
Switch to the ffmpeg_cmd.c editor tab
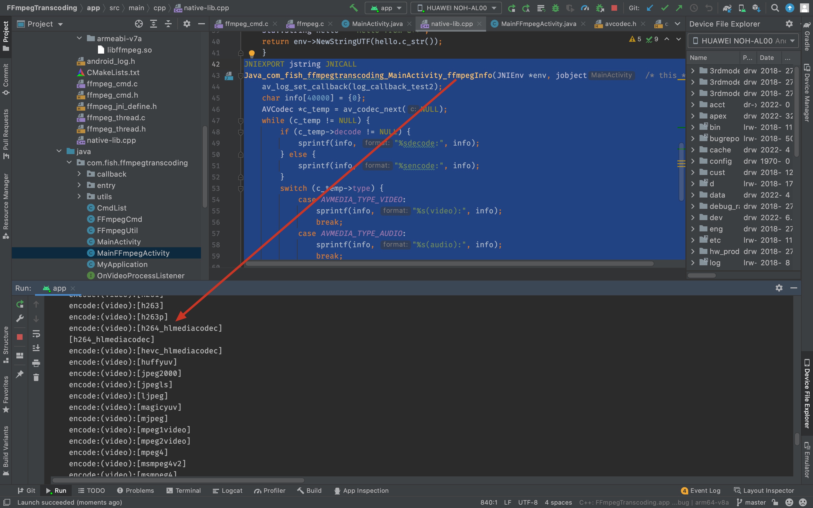pos(246,24)
